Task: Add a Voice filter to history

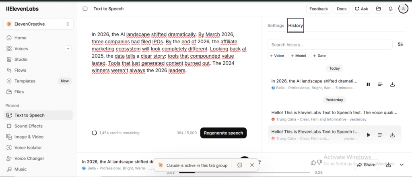Action: [x=277, y=56]
